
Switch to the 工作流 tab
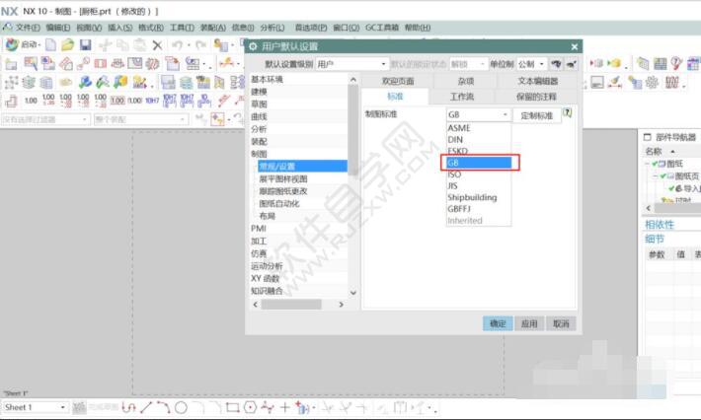[x=462, y=97]
